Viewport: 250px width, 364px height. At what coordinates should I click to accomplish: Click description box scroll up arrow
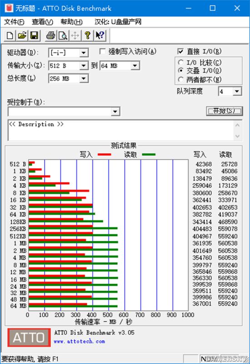(237, 126)
